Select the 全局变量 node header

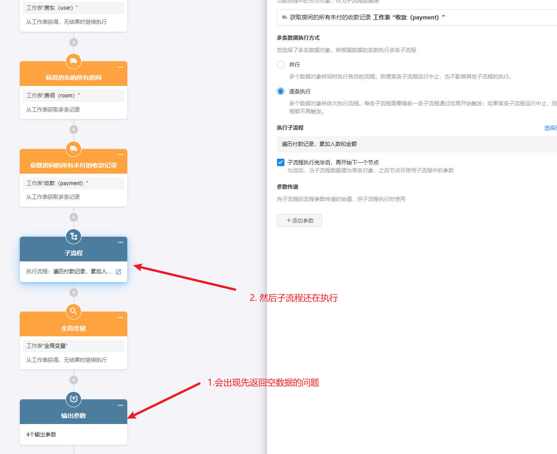(x=74, y=324)
